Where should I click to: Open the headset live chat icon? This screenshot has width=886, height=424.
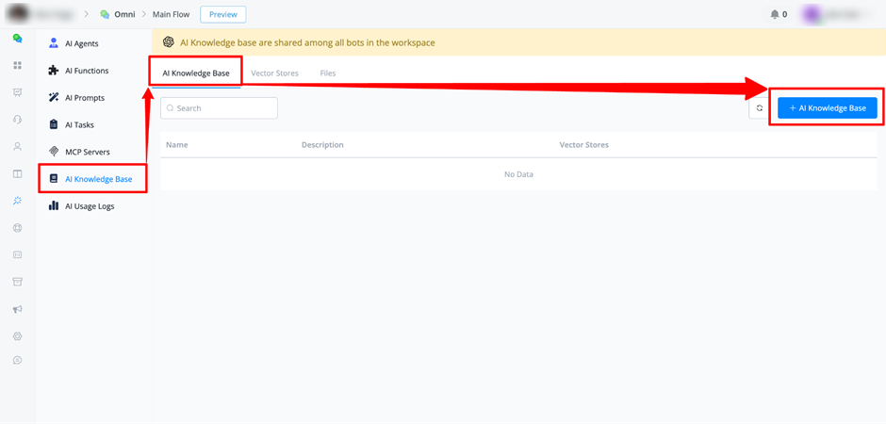pos(18,119)
